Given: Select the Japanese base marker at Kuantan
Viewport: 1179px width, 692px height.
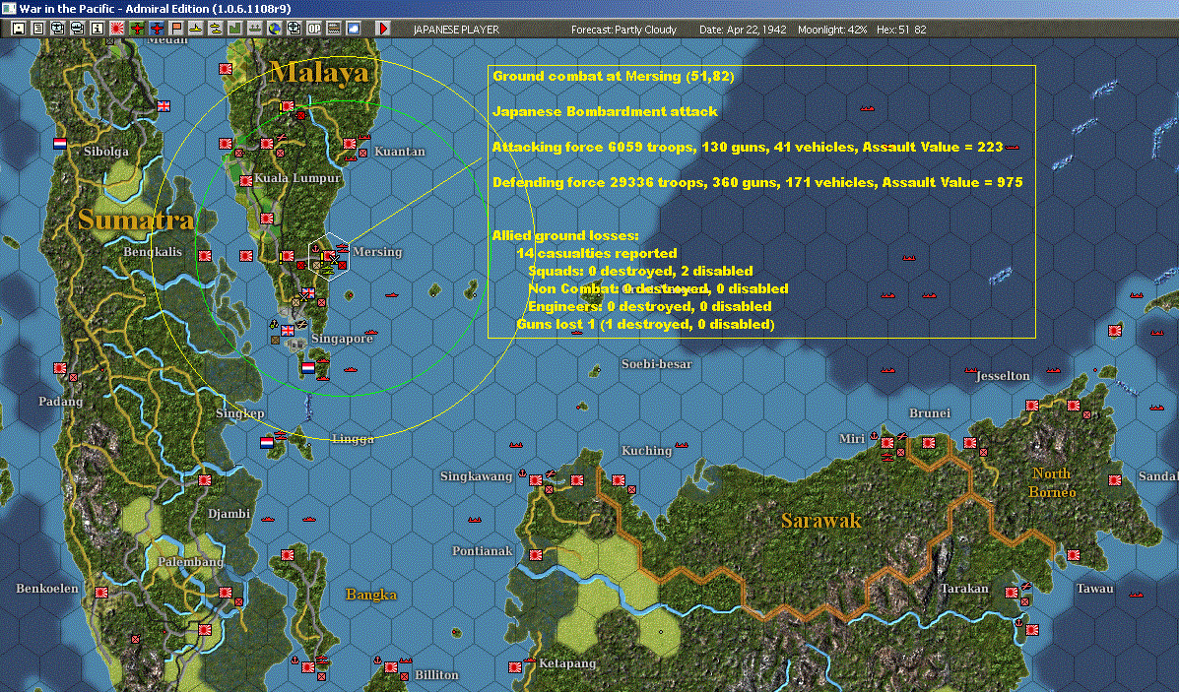Looking at the screenshot, I should (350, 144).
